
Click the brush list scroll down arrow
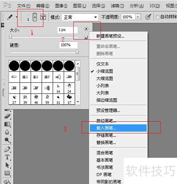tap(78, 102)
